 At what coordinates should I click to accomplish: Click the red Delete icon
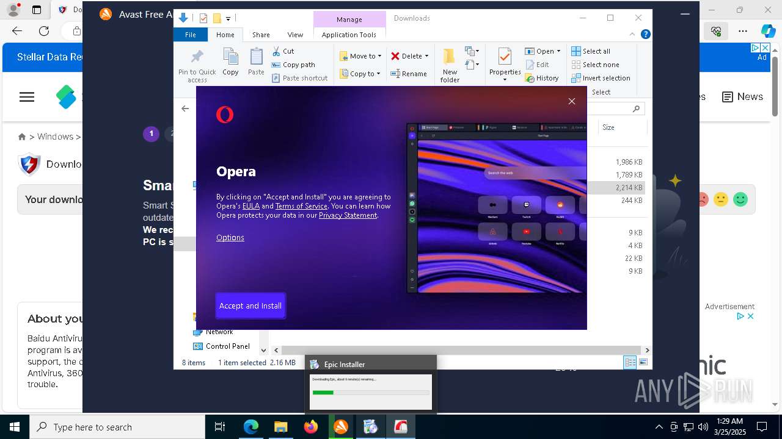click(395, 56)
